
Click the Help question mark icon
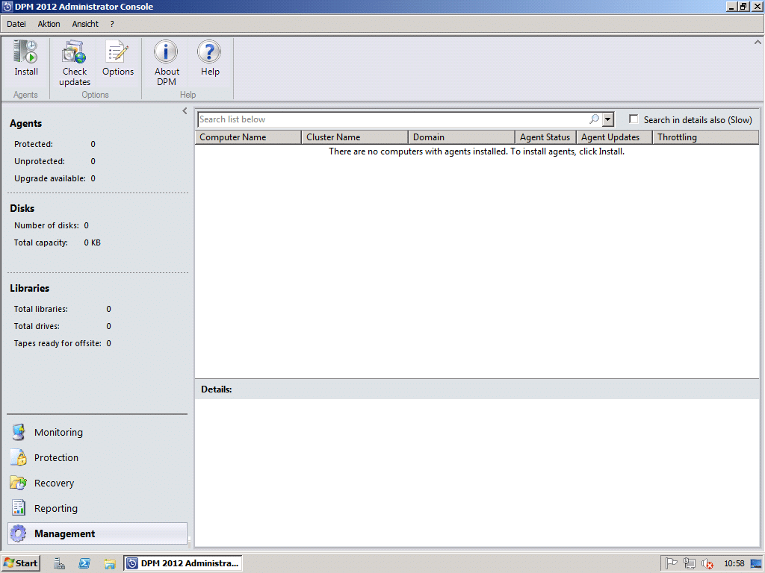coord(209,52)
